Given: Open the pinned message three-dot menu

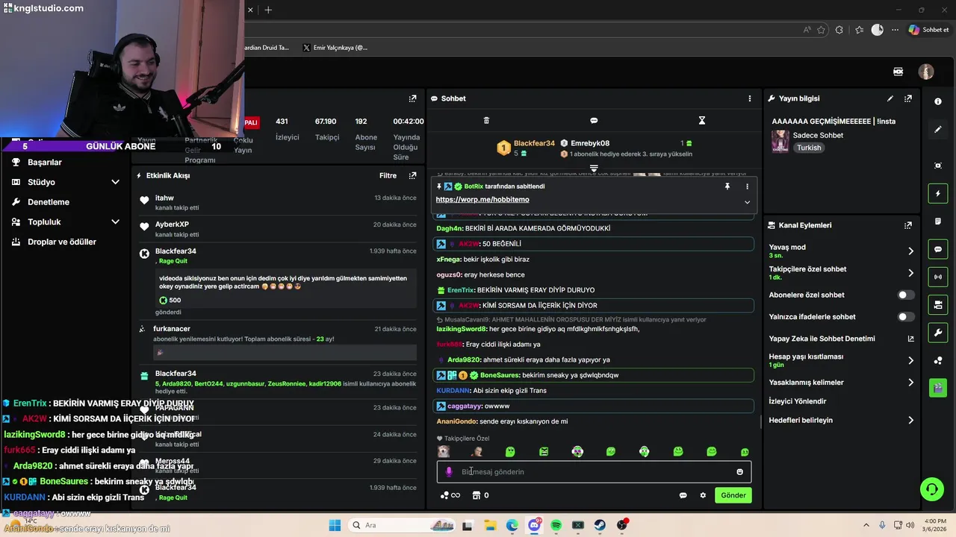Looking at the screenshot, I should coord(747,186).
